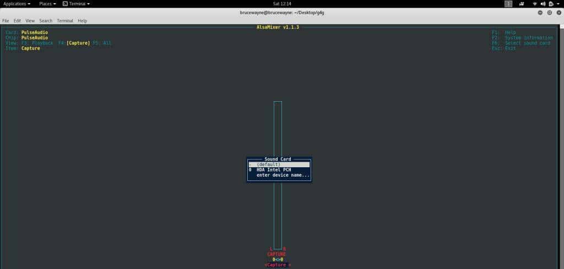The height and width of the screenshot is (269, 564).
Task: Open the Help menu
Action: pyautogui.click(x=83, y=21)
